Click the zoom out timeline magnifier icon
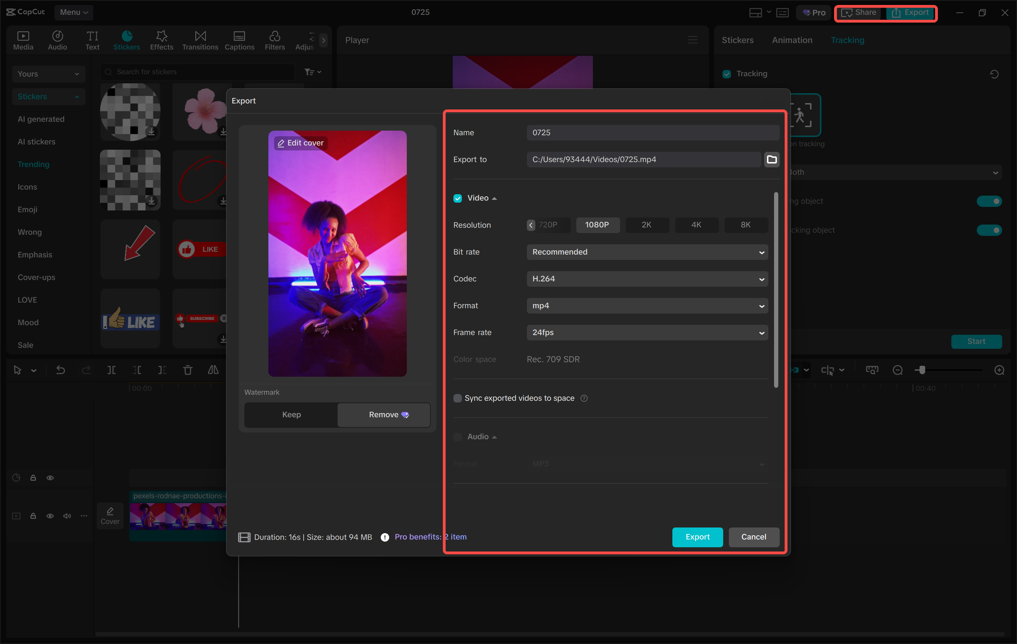 click(898, 370)
